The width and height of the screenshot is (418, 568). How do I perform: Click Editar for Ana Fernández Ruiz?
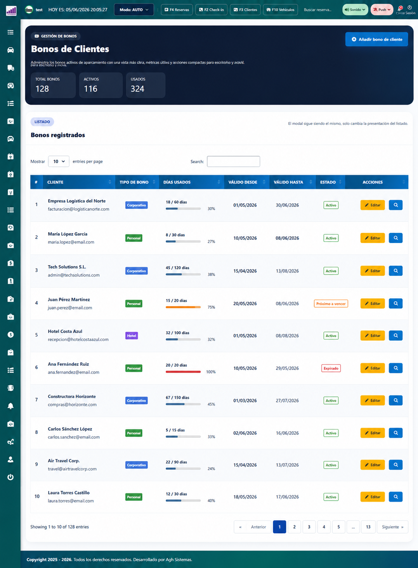coord(373,368)
